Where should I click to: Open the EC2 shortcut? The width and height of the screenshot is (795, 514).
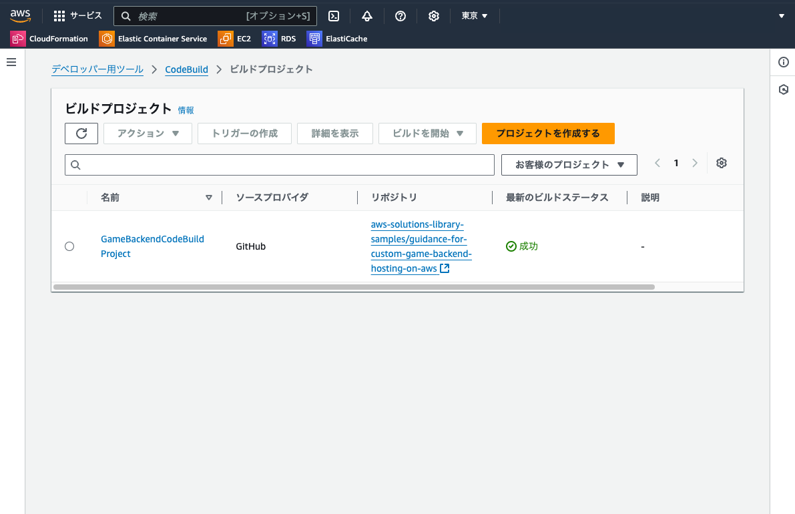pyautogui.click(x=235, y=39)
